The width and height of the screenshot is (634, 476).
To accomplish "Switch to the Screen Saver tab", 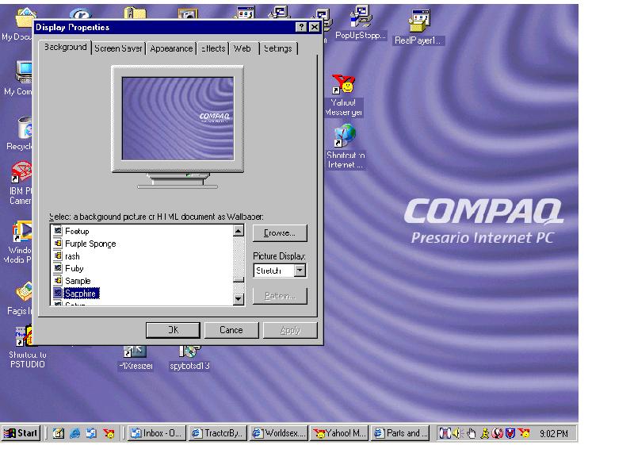I will click(118, 48).
